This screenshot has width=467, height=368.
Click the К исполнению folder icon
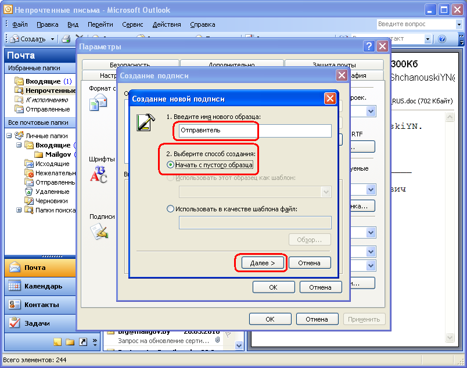(19, 100)
